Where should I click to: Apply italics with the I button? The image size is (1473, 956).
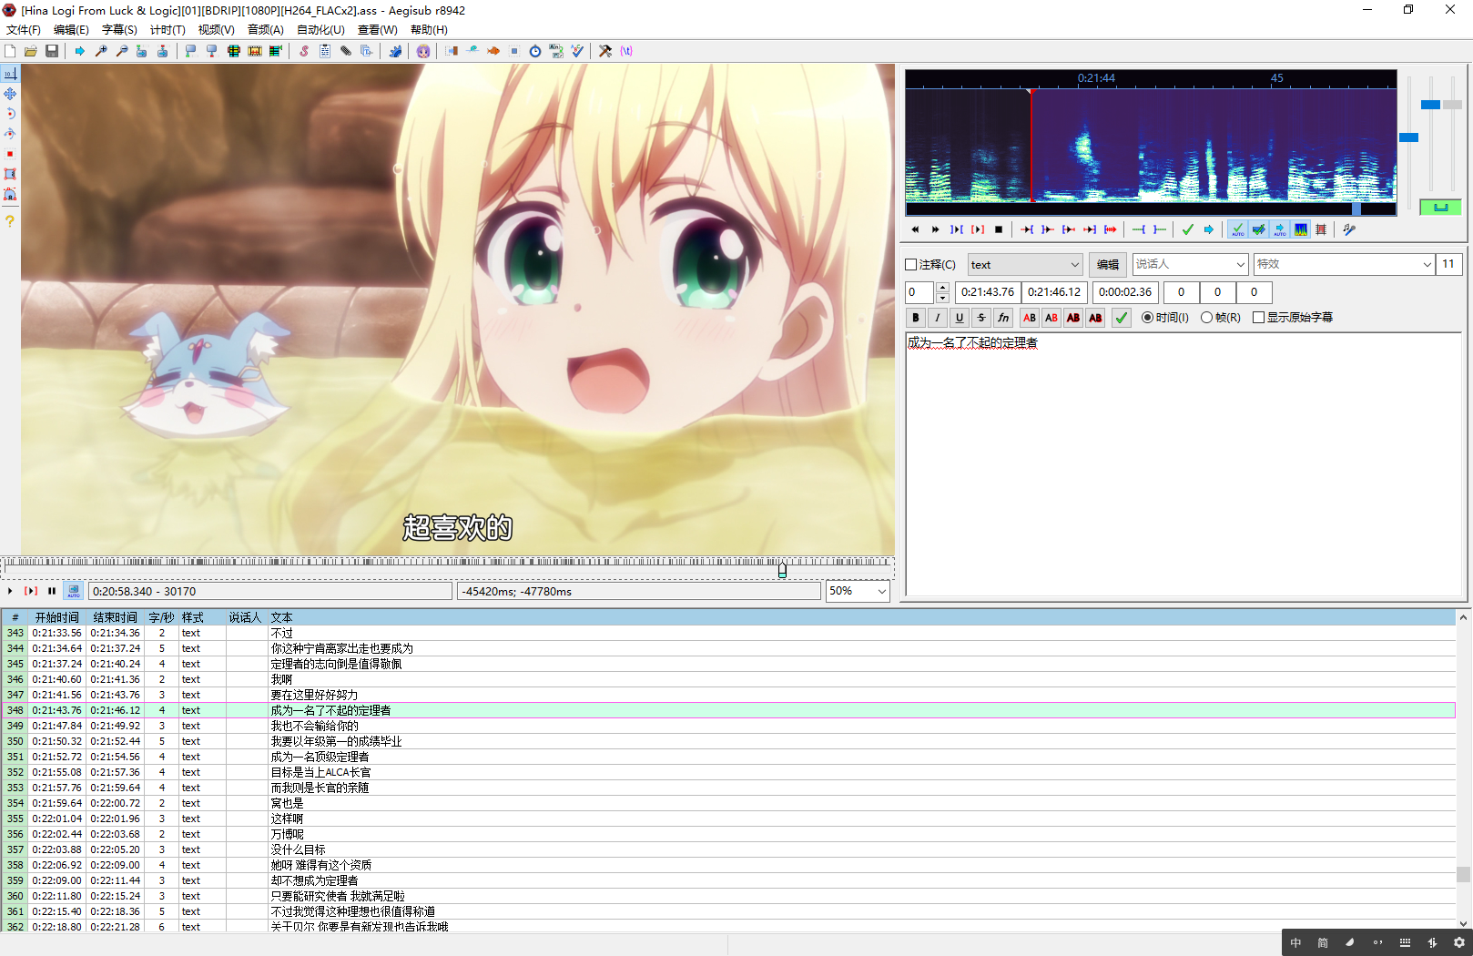(938, 318)
